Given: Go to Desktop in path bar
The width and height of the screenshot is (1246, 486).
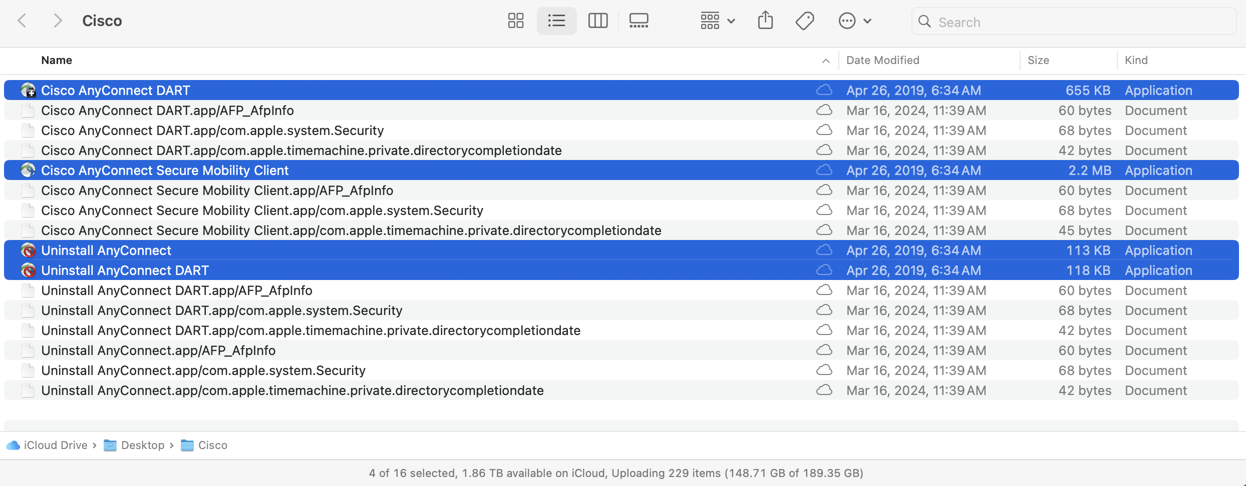Looking at the screenshot, I should point(142,445).
